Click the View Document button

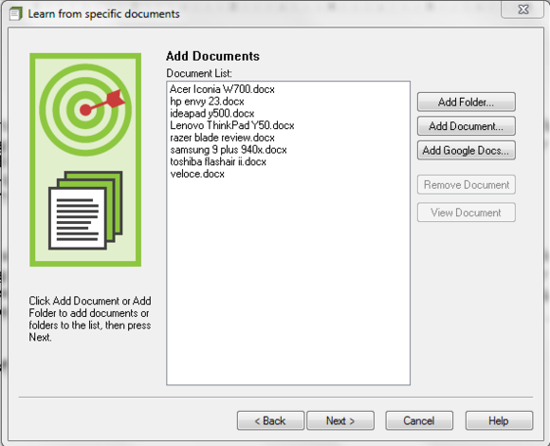coord(467,213)
